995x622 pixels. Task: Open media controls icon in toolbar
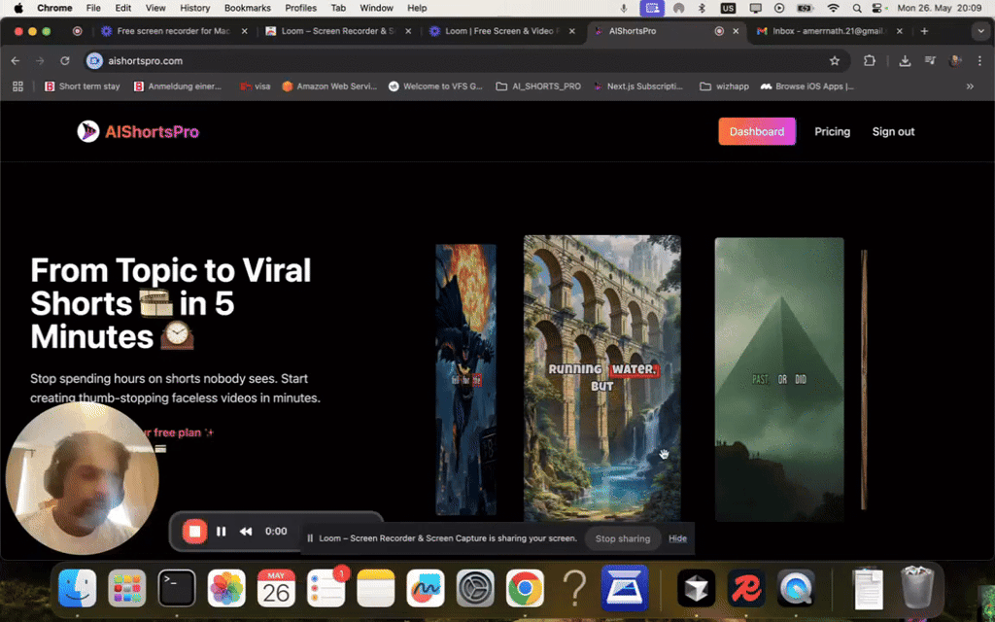[930, 61]
